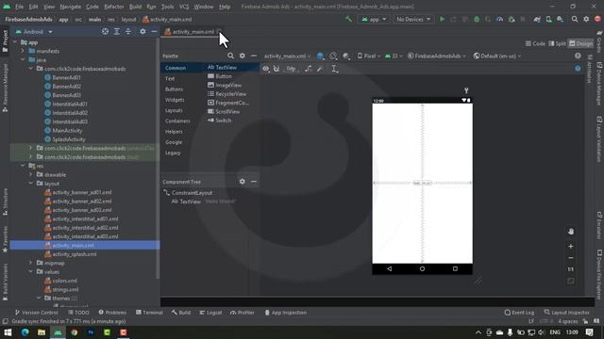Click the orientation for preview icon
Viewport: 604px width, 339px height.
(x=333, y=56)
